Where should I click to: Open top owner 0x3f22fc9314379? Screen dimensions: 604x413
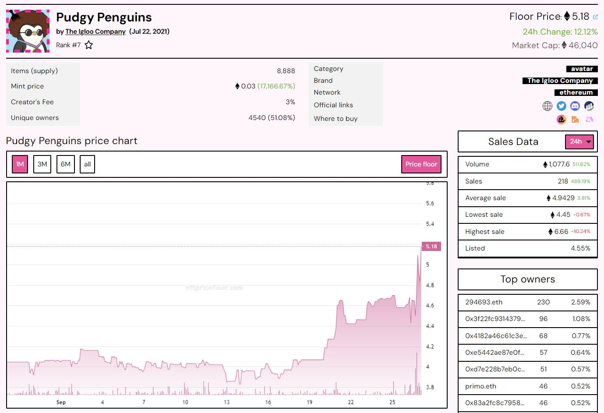pyautogui.click(x=495, y=319)
